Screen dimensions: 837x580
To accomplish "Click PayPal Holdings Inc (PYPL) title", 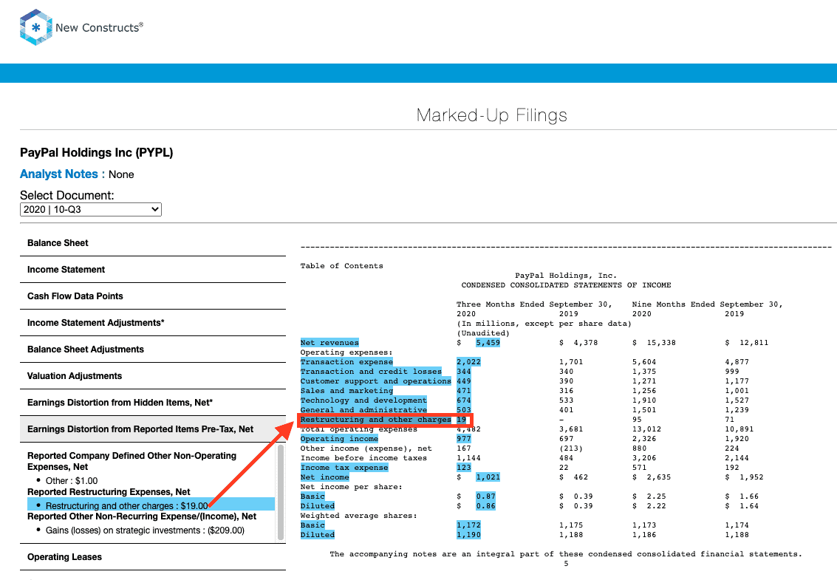I will [x=97, y=153].
